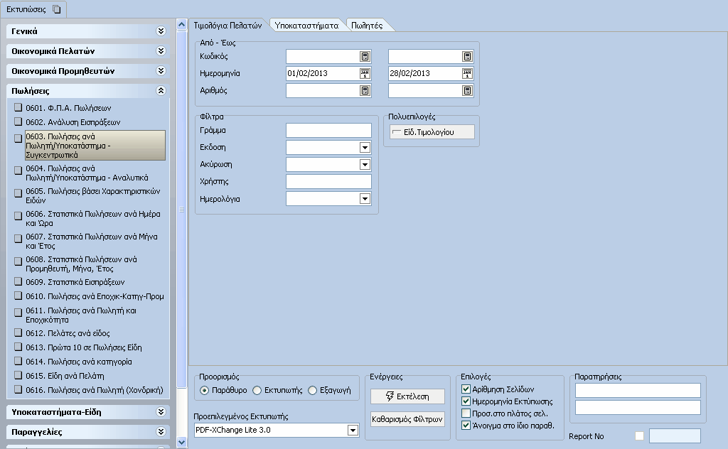Viewport: 728px width, 449px height.
Task: Select 0605. Πωλήσεις βάσει Χαρακτηριστικών Ειδών
Action: tap(93, 196)
